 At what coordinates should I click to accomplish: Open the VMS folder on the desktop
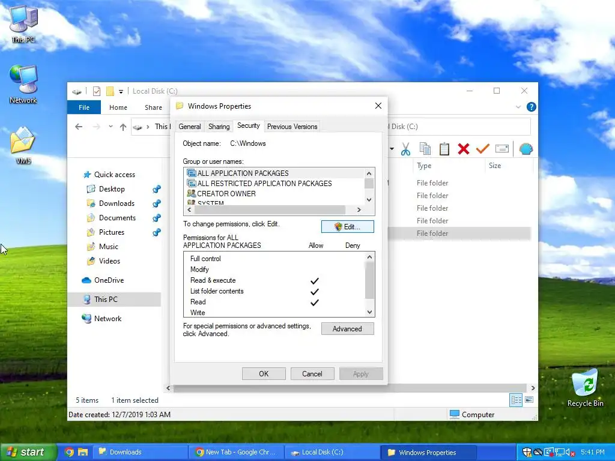tap(23, 144)
